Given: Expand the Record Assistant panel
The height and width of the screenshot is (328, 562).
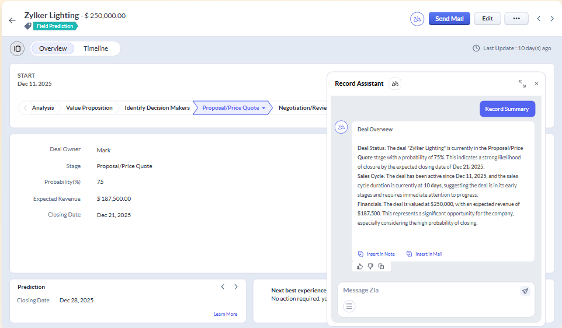Looking at the screenshot, I should (522, 84).
